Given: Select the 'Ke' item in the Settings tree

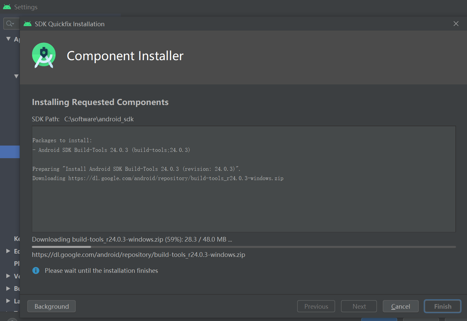Looking at the screenshot, I should tap(17, 239).
